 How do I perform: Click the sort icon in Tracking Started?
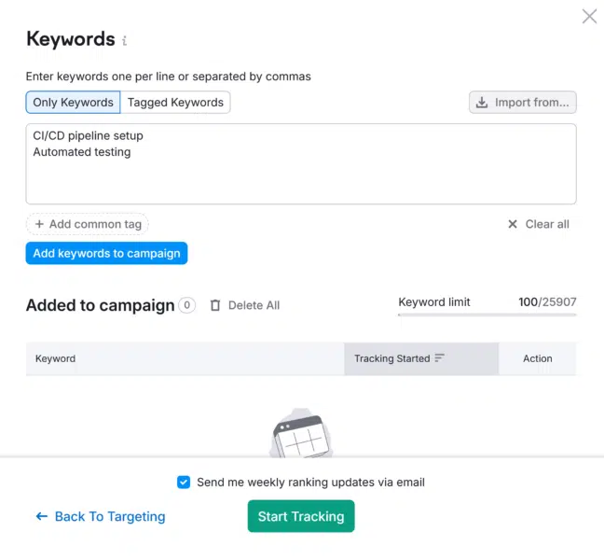tap(440, 358)
